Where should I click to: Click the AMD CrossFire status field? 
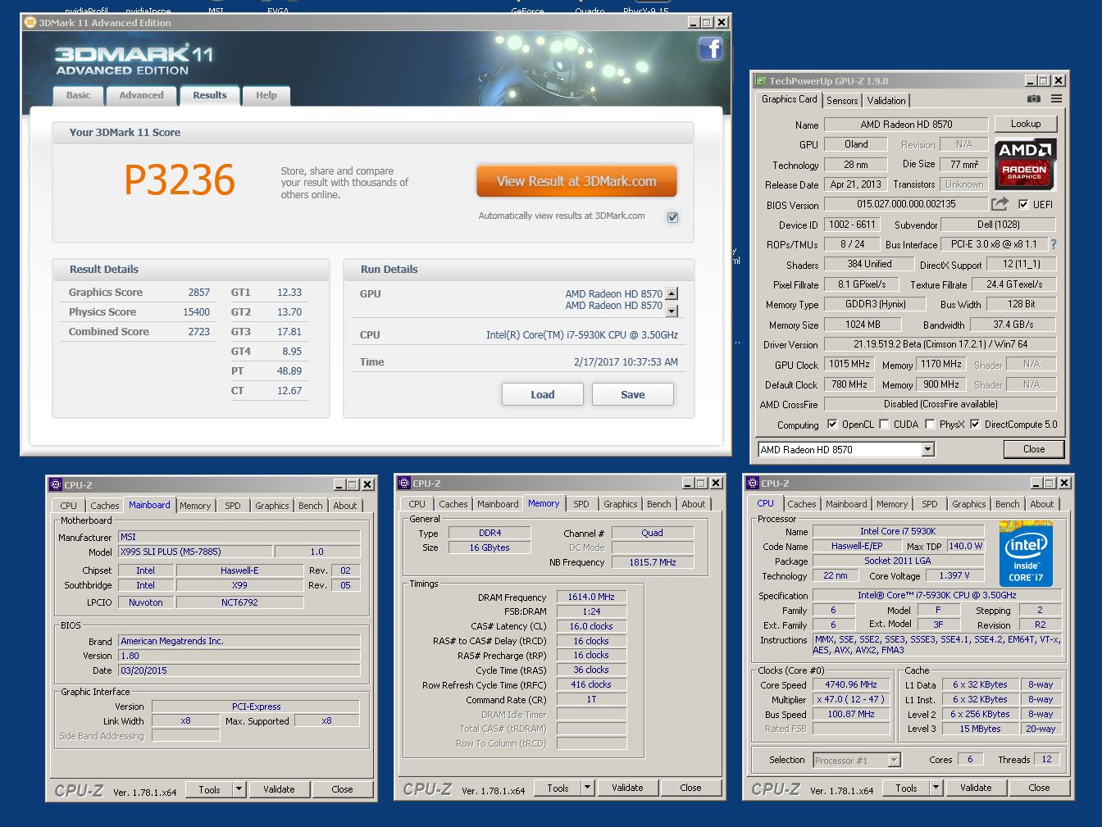pyautogui.click(x=940, y=404)
